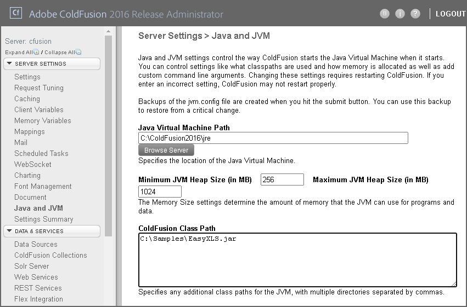
Task: Open Client Variables page
Action: click(x=39, y=110)
